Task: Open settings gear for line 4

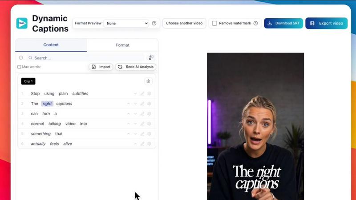Action: coord(149,124)
